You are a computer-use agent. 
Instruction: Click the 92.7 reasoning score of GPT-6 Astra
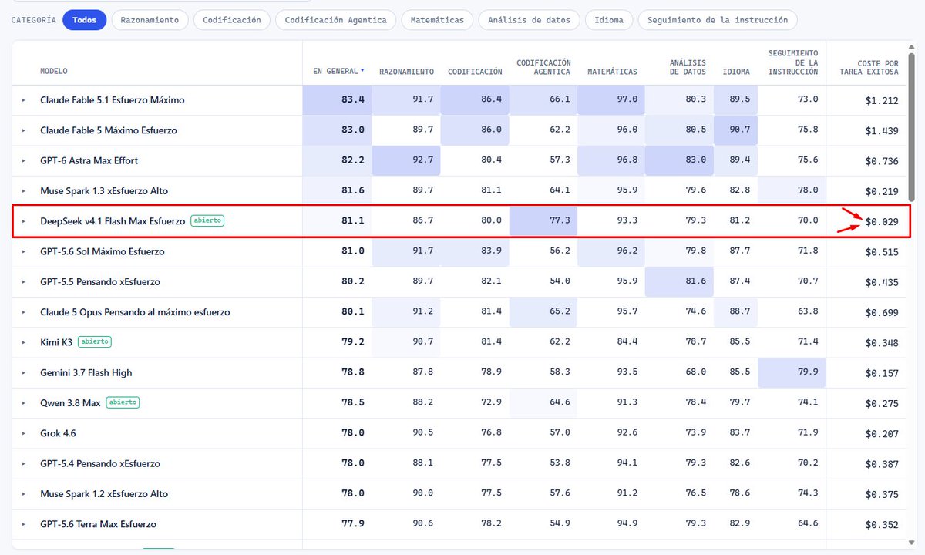click(x=422, y=160)
